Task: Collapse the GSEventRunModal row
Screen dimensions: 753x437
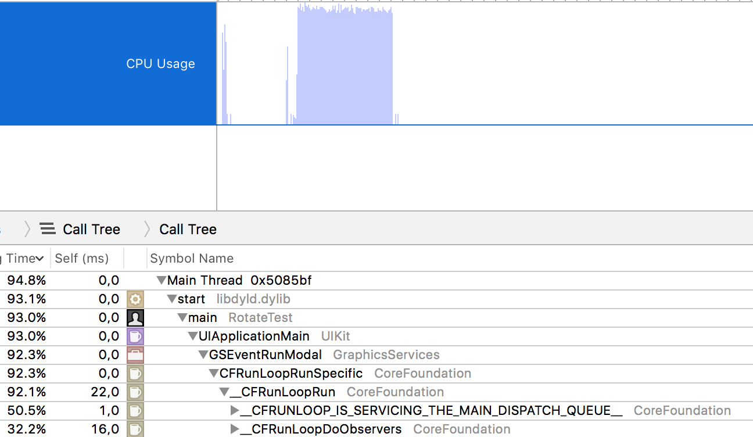Action: tap(203, 355)
